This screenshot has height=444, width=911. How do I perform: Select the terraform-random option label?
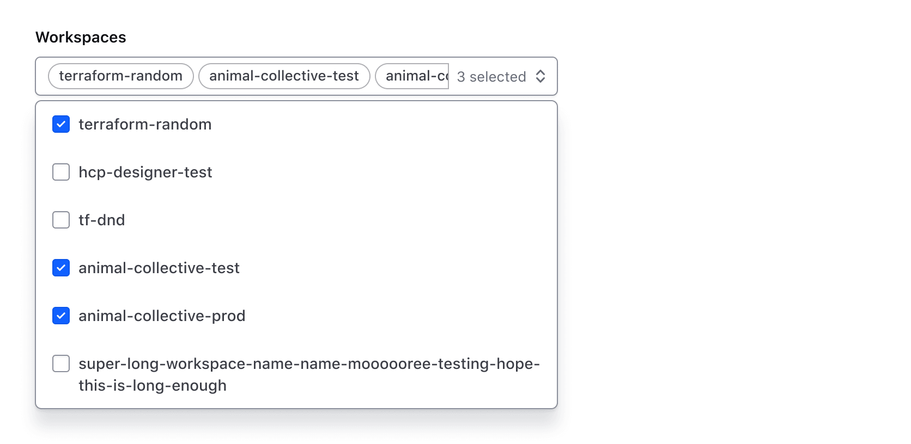pyautogui.click(x=145, y=124)
